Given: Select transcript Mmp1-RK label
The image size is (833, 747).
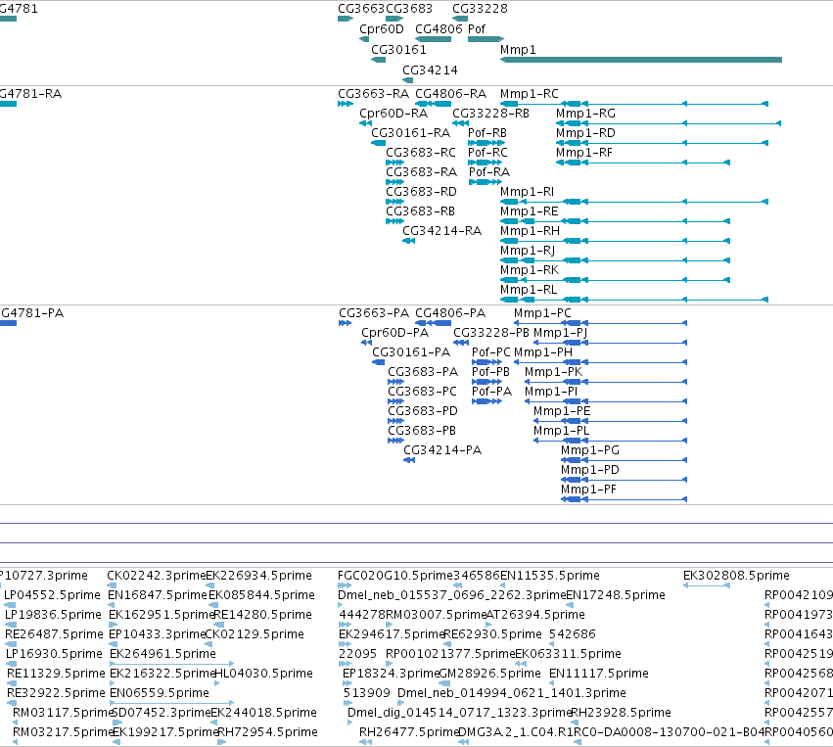Looking at the screenshot, I should click(x=530, y=270).
